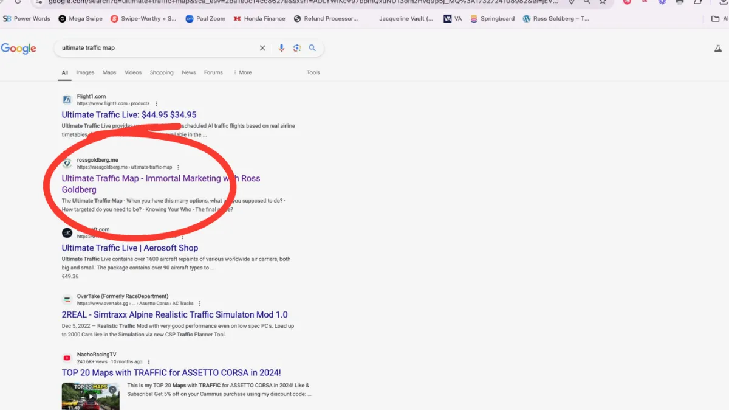Click the TOP 20 MAPS video thumbnail
Screen dimensions: 729x410
[91, 395]
